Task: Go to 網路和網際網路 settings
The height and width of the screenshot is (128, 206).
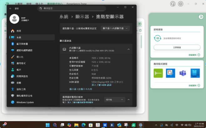Action: (24, 50)
